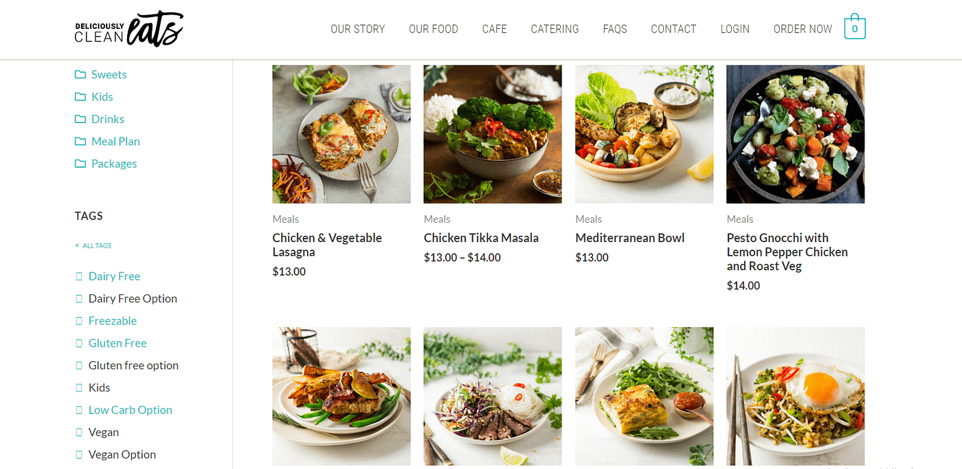Open the Our Food menu
962x469 pixels.
[x=433, y=29]
